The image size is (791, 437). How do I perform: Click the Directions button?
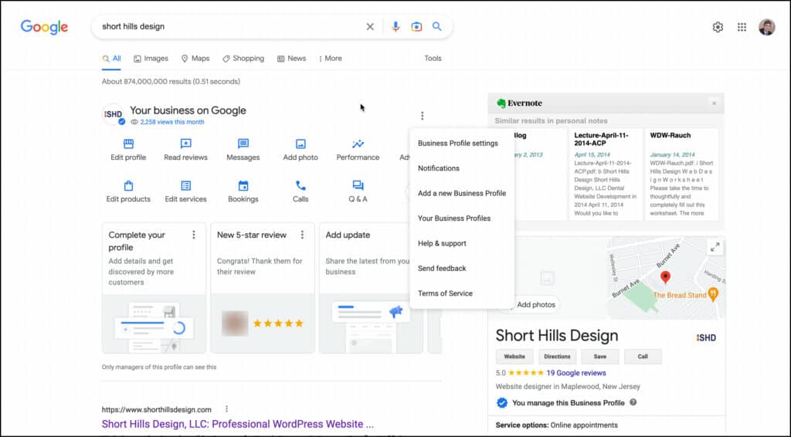click(x=557, y=357)
